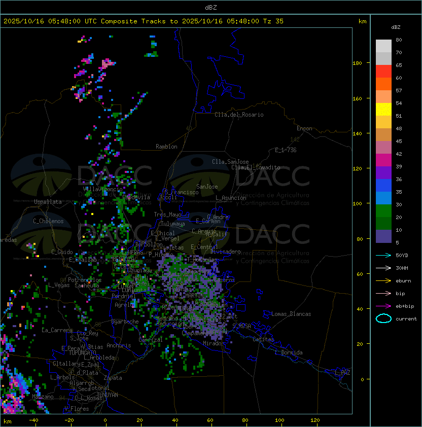
Task: Click the 'L_PAZ' map label
Action: (x=342, y=373)
